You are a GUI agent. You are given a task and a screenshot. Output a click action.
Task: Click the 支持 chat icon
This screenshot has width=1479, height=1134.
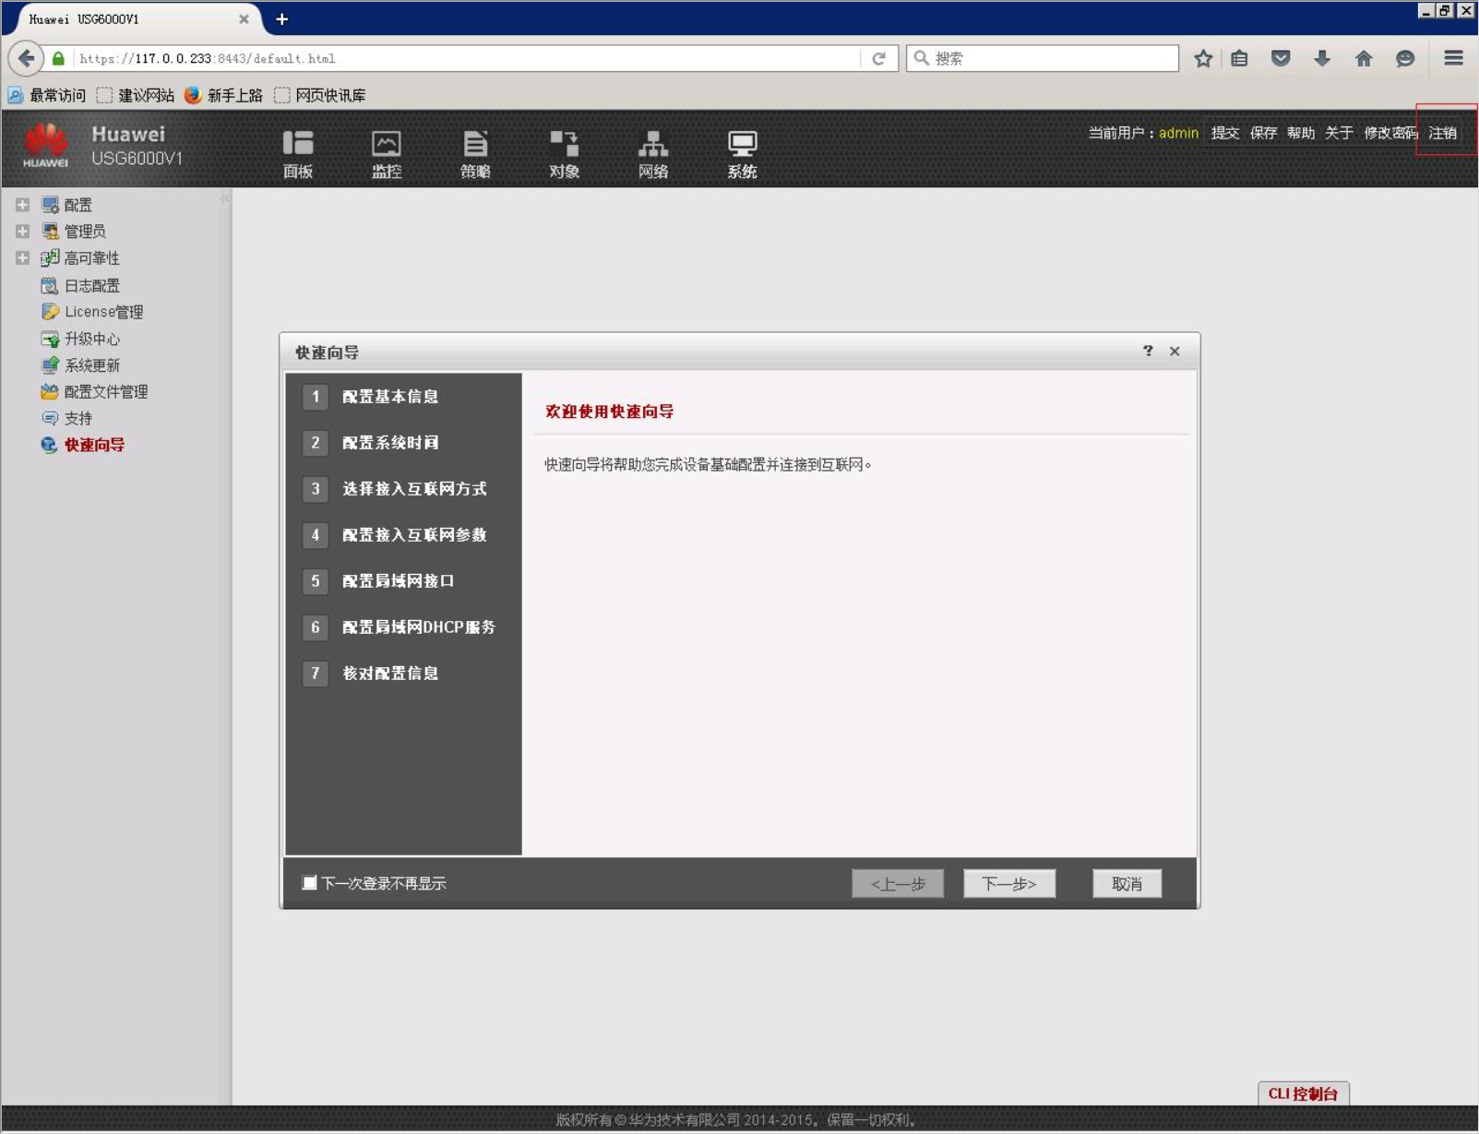(50, 418)
